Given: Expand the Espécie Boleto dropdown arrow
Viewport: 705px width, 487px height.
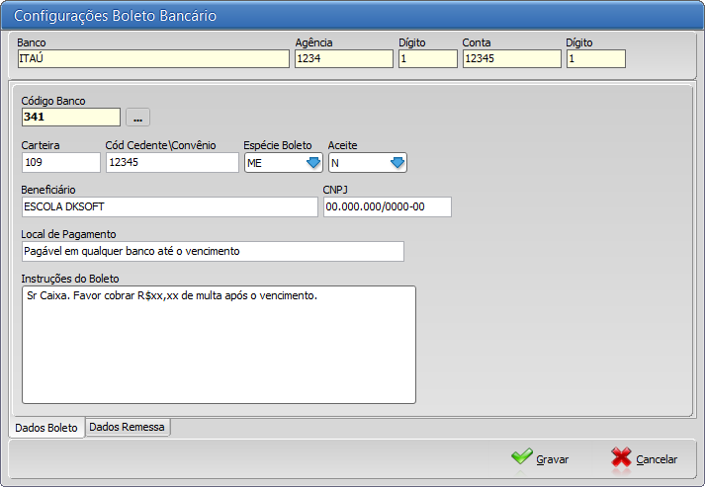Looking at the screenshot, I should coord(313,163).
